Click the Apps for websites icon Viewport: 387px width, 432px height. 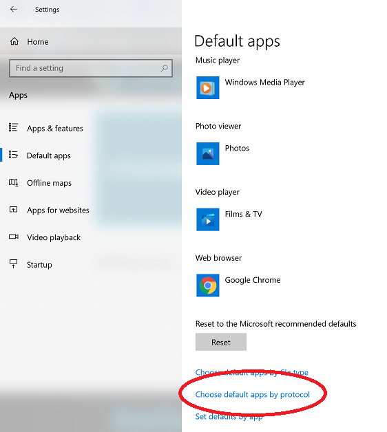coord(13,210)
